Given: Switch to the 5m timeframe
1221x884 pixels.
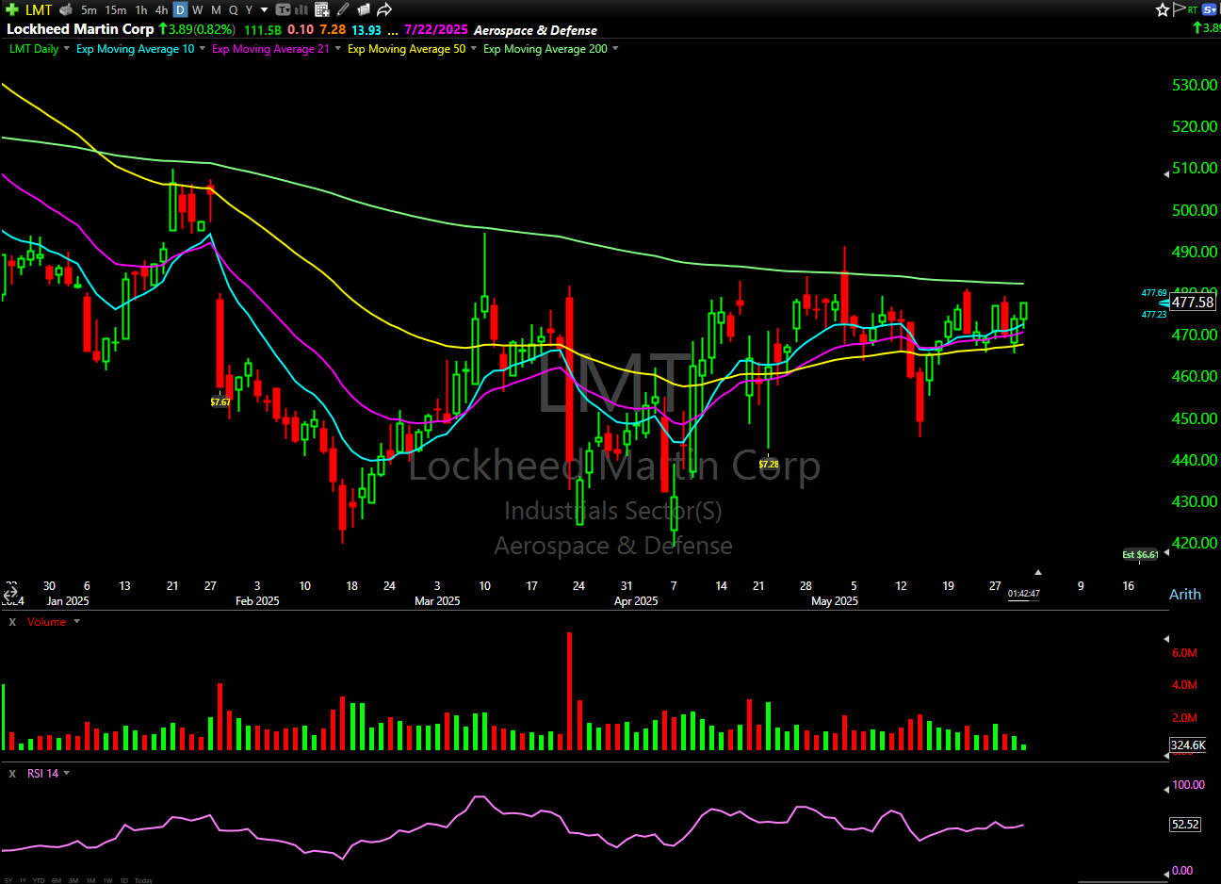Looking at the screenshot, I should pyautogui.click(x=89, y=10).
